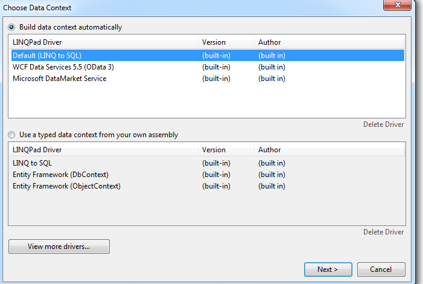Screen dimensions: 423x284
Task: Click LINQPad Driver column header in top list
Action: [104, 42]
